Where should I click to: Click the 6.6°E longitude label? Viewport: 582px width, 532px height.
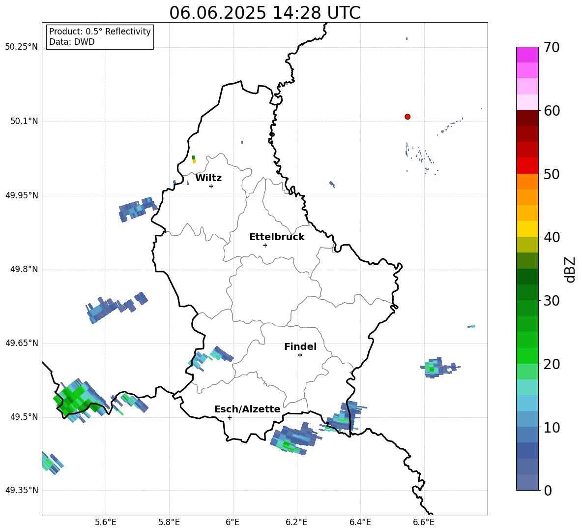pos(424,522)
